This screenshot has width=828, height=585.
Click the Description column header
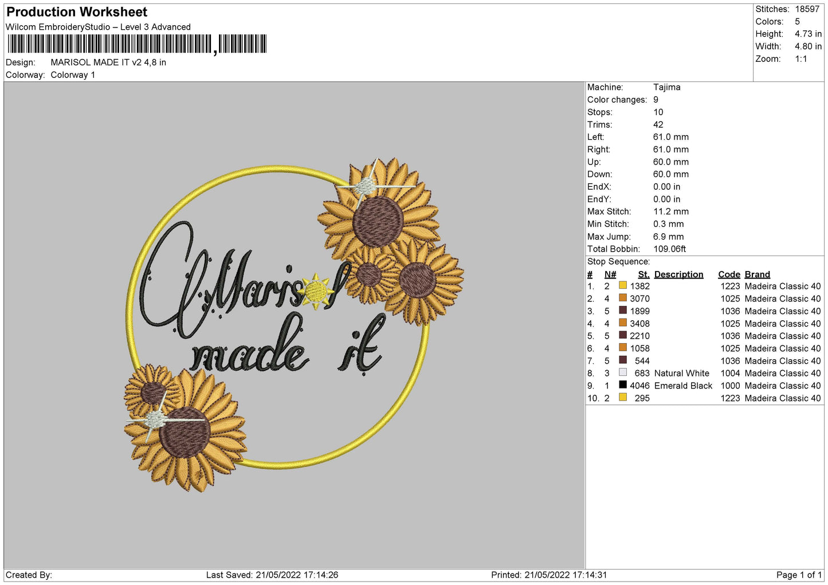679,274
